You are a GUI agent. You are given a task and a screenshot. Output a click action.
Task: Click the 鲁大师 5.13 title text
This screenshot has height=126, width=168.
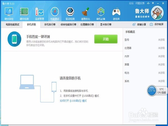click(8, 4)
